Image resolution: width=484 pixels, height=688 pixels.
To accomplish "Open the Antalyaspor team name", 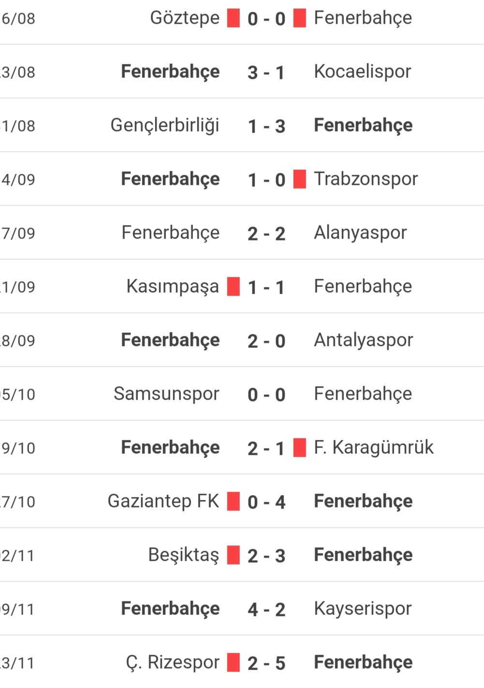I will pyautogui.click(x=363, y=340).
